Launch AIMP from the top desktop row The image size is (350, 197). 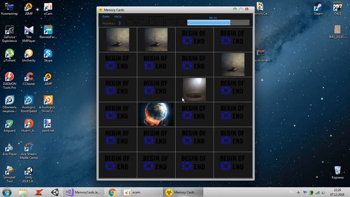pos(28,9)
